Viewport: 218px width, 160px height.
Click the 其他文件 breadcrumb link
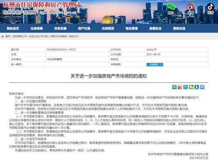click(73, 36)
